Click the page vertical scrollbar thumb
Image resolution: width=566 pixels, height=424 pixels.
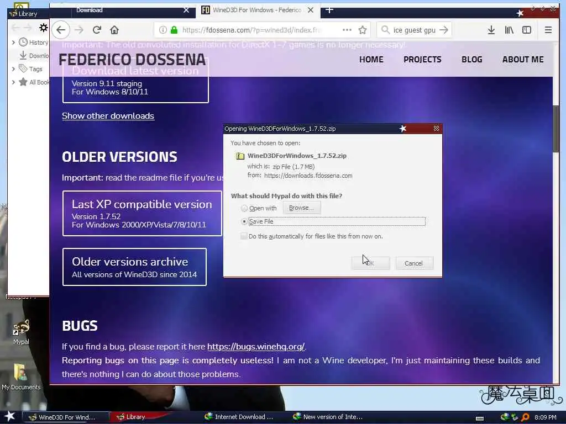click(x=556, y=129)
